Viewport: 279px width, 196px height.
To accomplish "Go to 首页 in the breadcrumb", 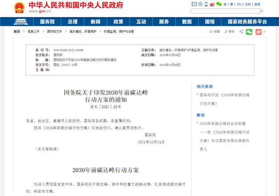I will point(17,32).
